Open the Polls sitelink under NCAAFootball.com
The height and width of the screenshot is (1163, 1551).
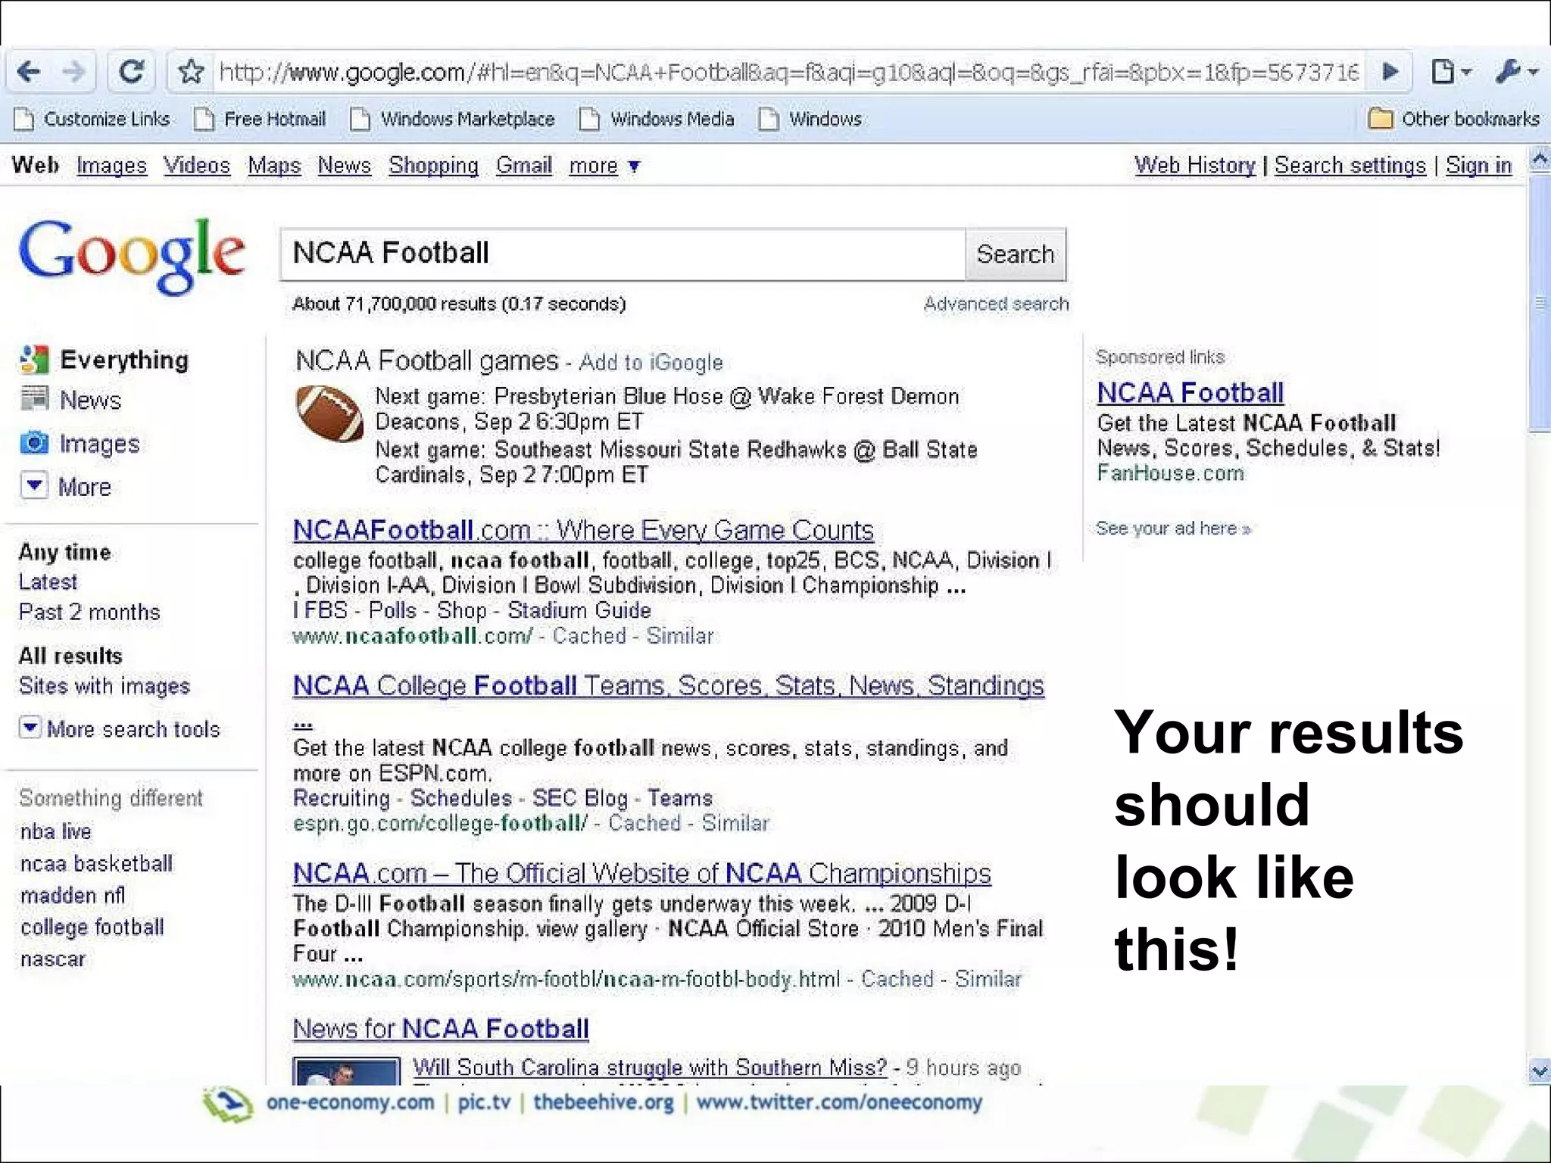[x=392, y=610]
